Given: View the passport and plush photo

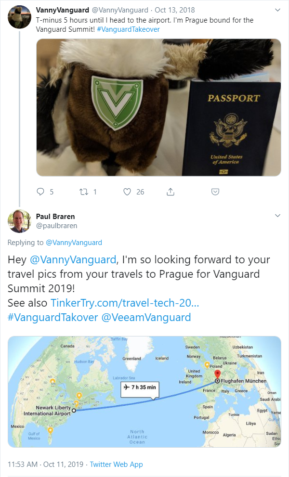Looking at the screenshot, I should [x=158, y=107].
